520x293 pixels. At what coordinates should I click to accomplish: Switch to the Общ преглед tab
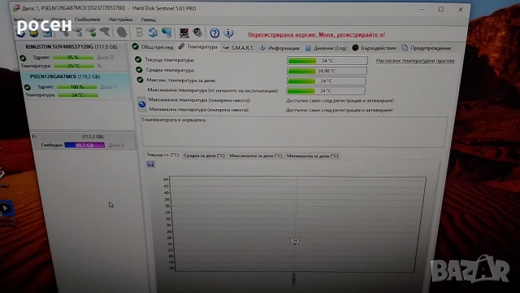[153, 47]
